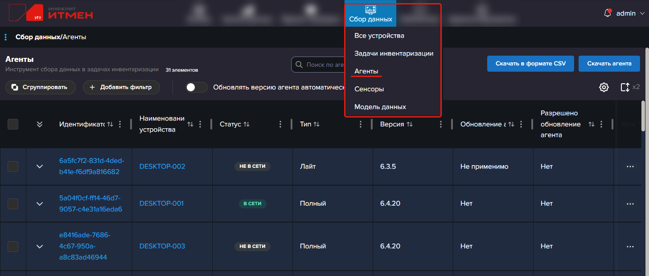Sort by Версия column arrows
Screen dimensions: 649x276
click(410, 125)
